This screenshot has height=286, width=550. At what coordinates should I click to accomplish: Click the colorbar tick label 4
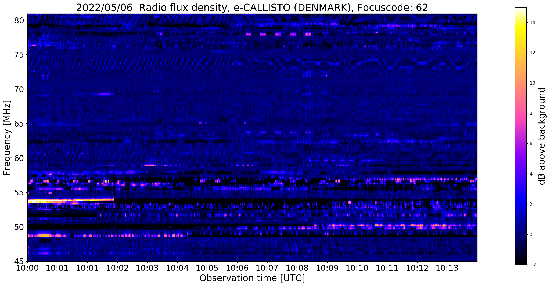(531, 174)
